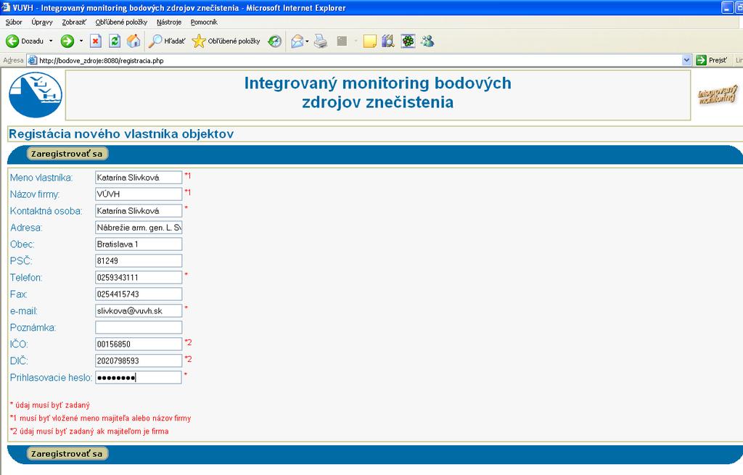Print the page with printer icon
Viewport: 743px width, 475px height.
pos(321,41)
